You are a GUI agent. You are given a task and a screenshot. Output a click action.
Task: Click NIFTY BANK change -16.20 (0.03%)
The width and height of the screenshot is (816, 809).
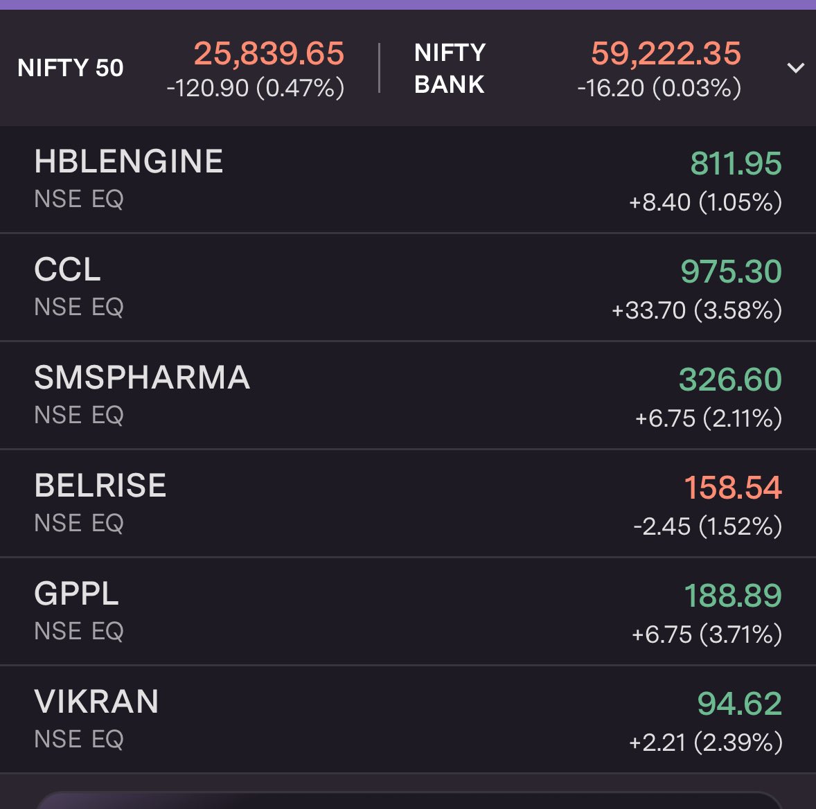(659, 88)
